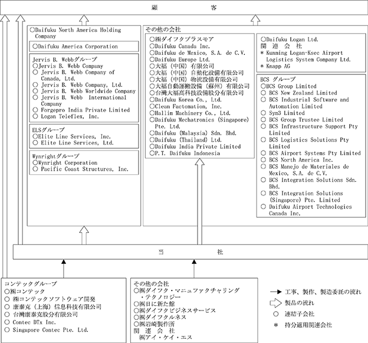This screenshot has height=343, width=368.
Task: Select ㈱日に新た館 entry
Action: coord(155,304)
